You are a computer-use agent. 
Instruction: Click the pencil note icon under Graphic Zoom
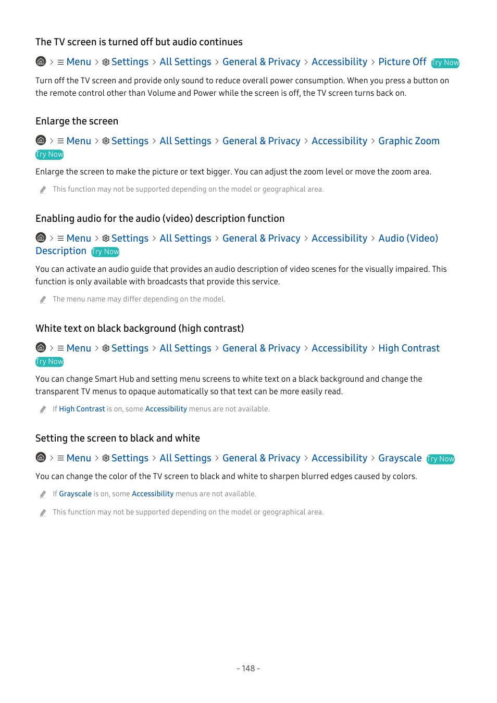click(43, 190)
